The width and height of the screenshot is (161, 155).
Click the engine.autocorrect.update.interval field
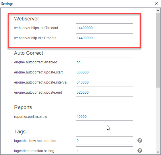tap(104, 82)
